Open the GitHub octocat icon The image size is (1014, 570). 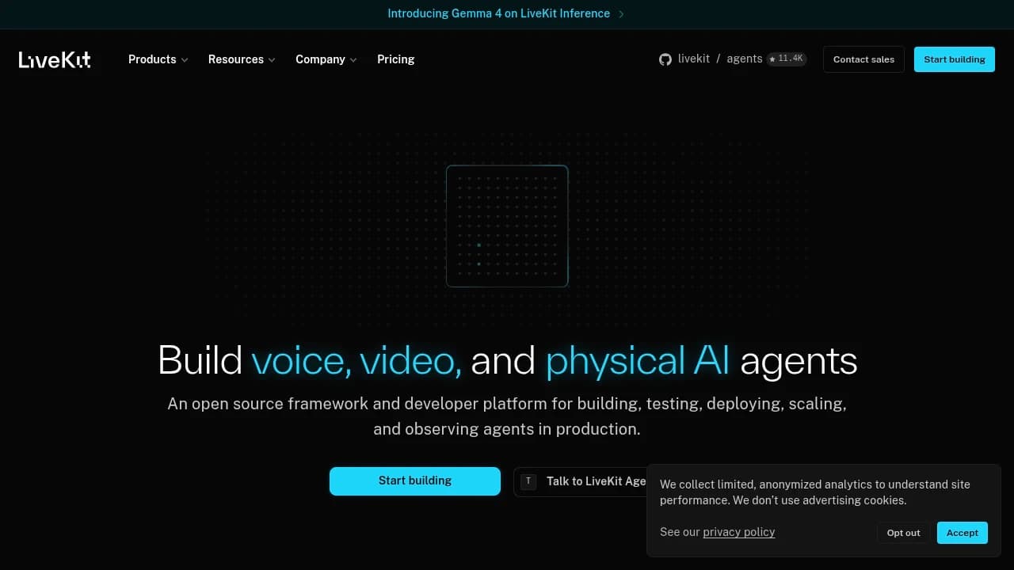[665, 59]
